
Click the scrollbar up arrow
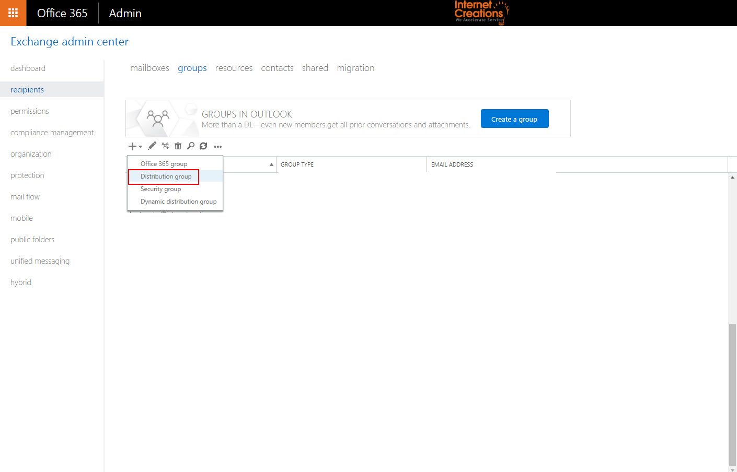point(732,178)
